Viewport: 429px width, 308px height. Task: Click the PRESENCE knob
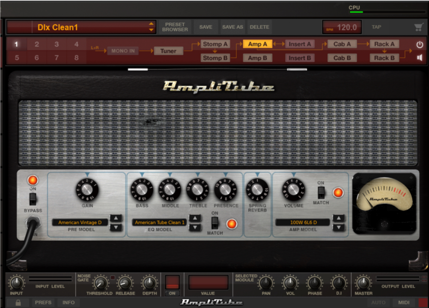[226, 190]
